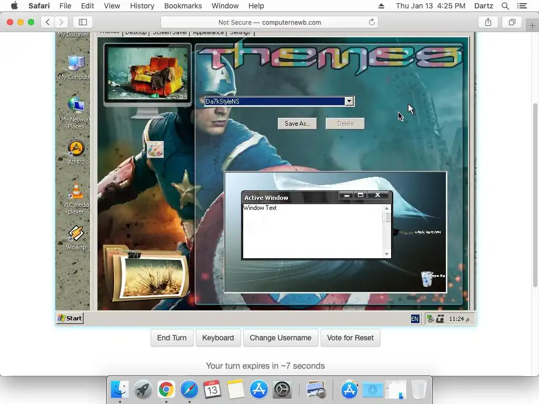
Task: Open the on-screen Keyboard button
Action: click(x=218, y=338)
